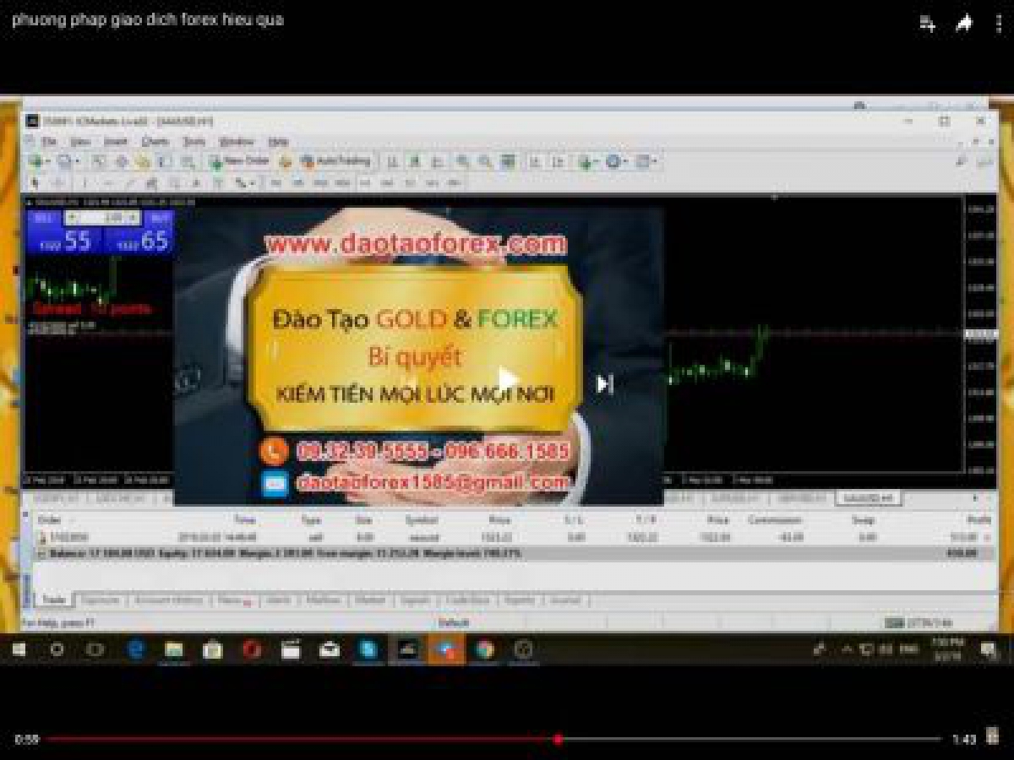The height and width of the screenshot is (760, 1014).
Task: Open the Insert menu
Action: [x=115, y=142]
